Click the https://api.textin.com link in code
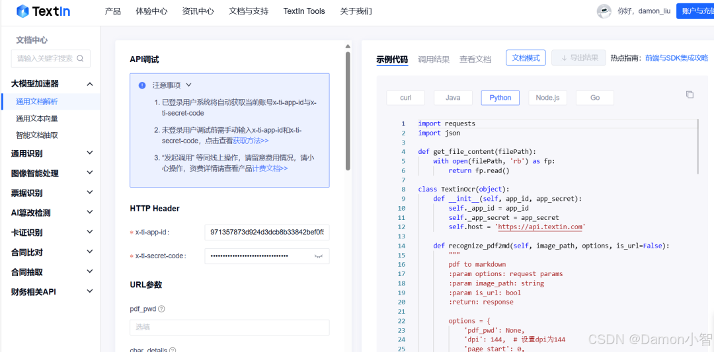This screenshot has height=352, width=714. point(539,227)
